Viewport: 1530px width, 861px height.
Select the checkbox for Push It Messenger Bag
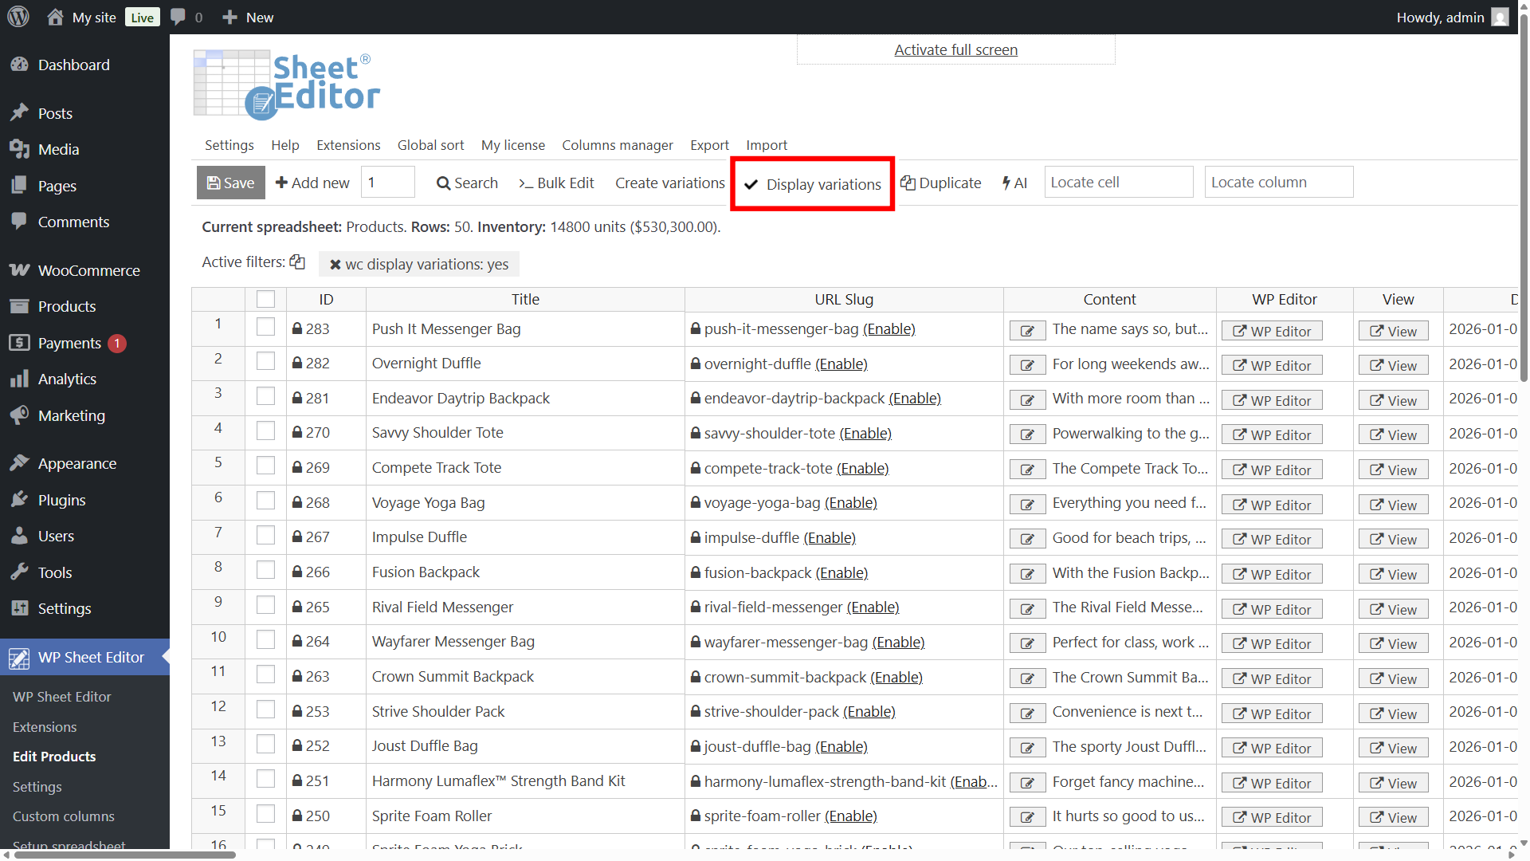[265, 327]
